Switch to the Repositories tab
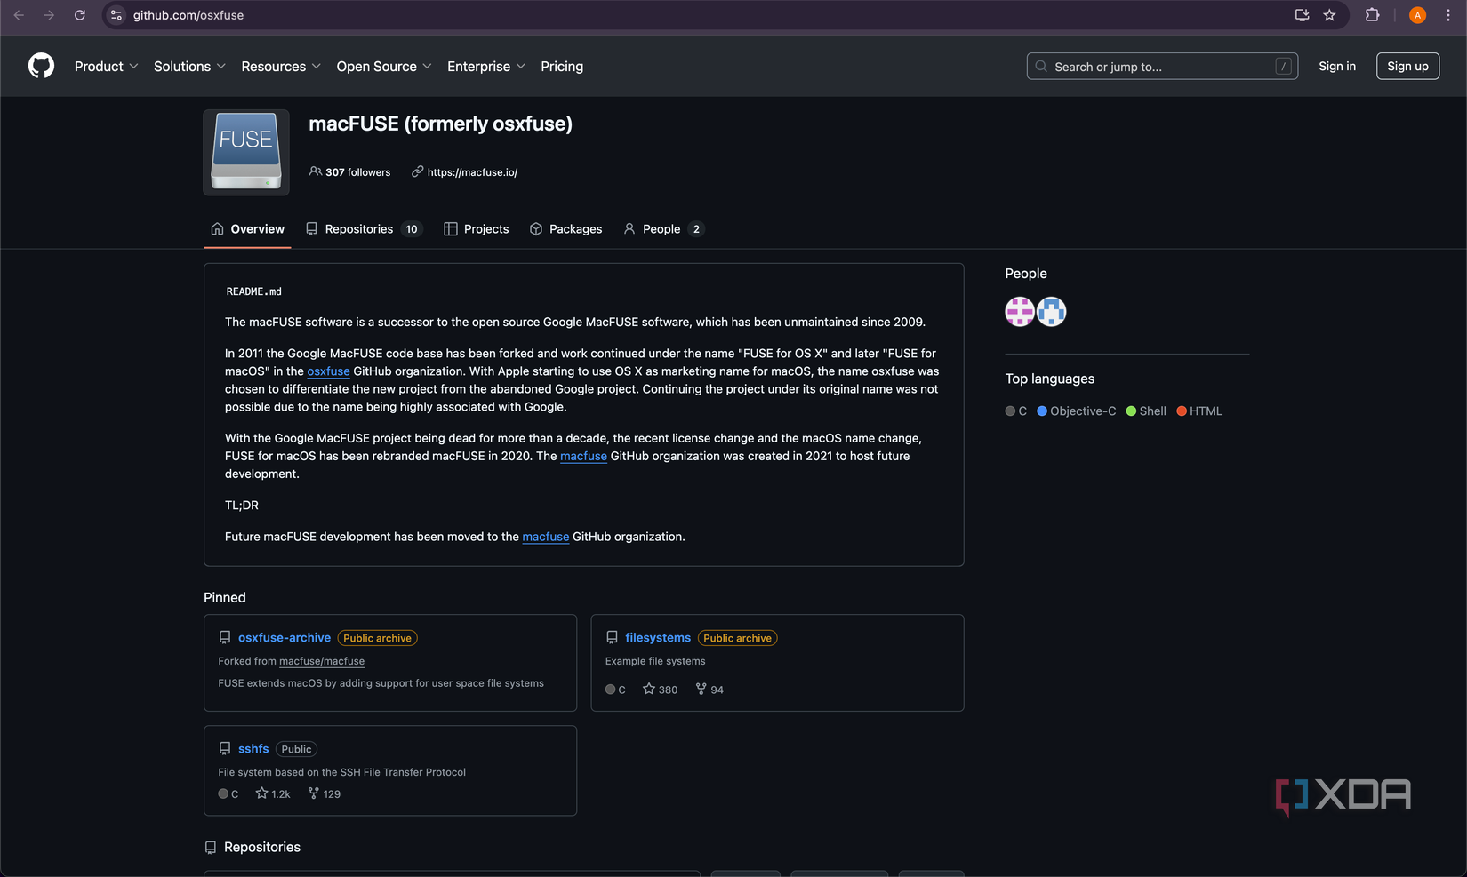Viewport: 1467px width, 877px height. pyautogui.click(x=363, y=229)
